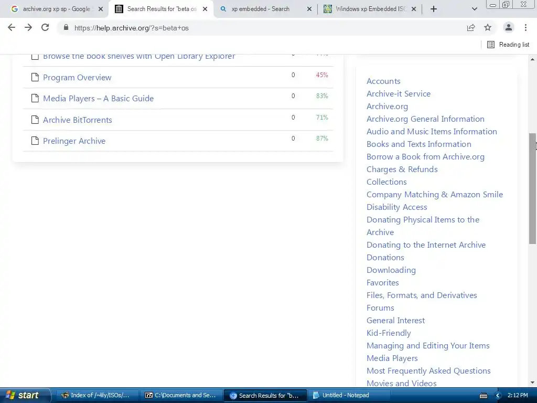Viewport: 537px width, 403px height.
Task: Close the archive.org xp sp Google tab
Action: (x=101, y=9)
